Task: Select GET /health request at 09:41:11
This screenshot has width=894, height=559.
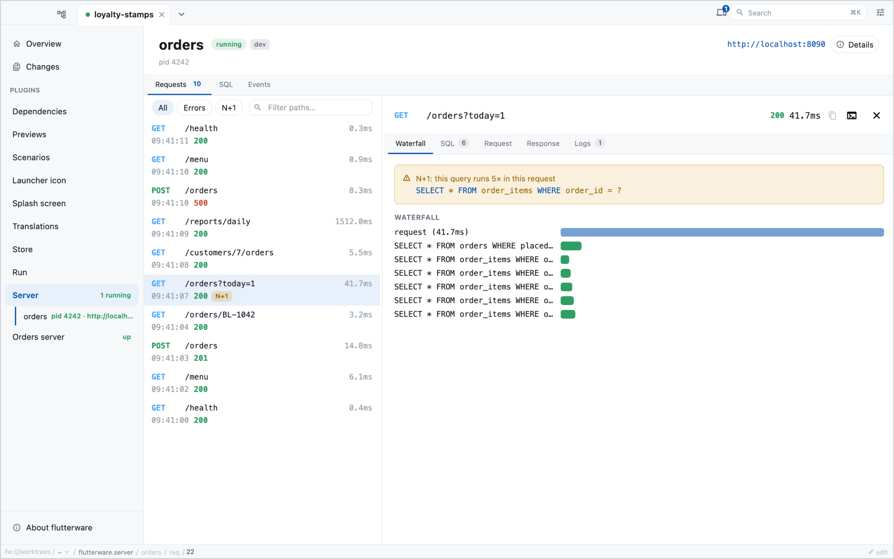Action: pyautogui.click(x=262, y=135)
